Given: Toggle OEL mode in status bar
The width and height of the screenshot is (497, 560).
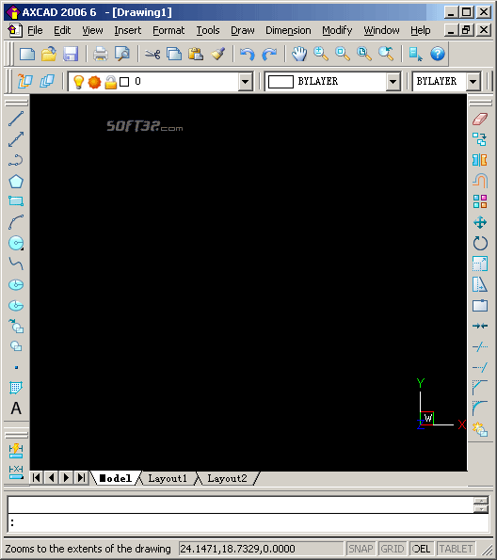Looking at the screenshot, I should point(421,549).
